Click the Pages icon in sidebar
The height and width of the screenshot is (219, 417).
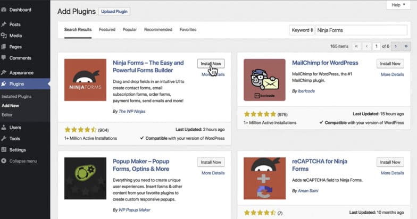point(4,47)
